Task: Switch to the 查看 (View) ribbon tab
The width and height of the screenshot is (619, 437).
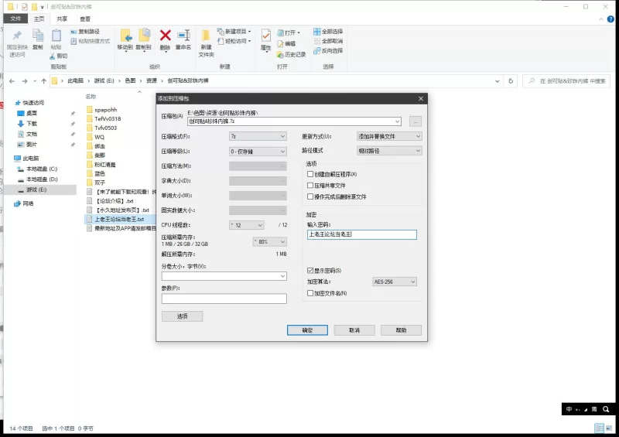Action: coord(84,19)
